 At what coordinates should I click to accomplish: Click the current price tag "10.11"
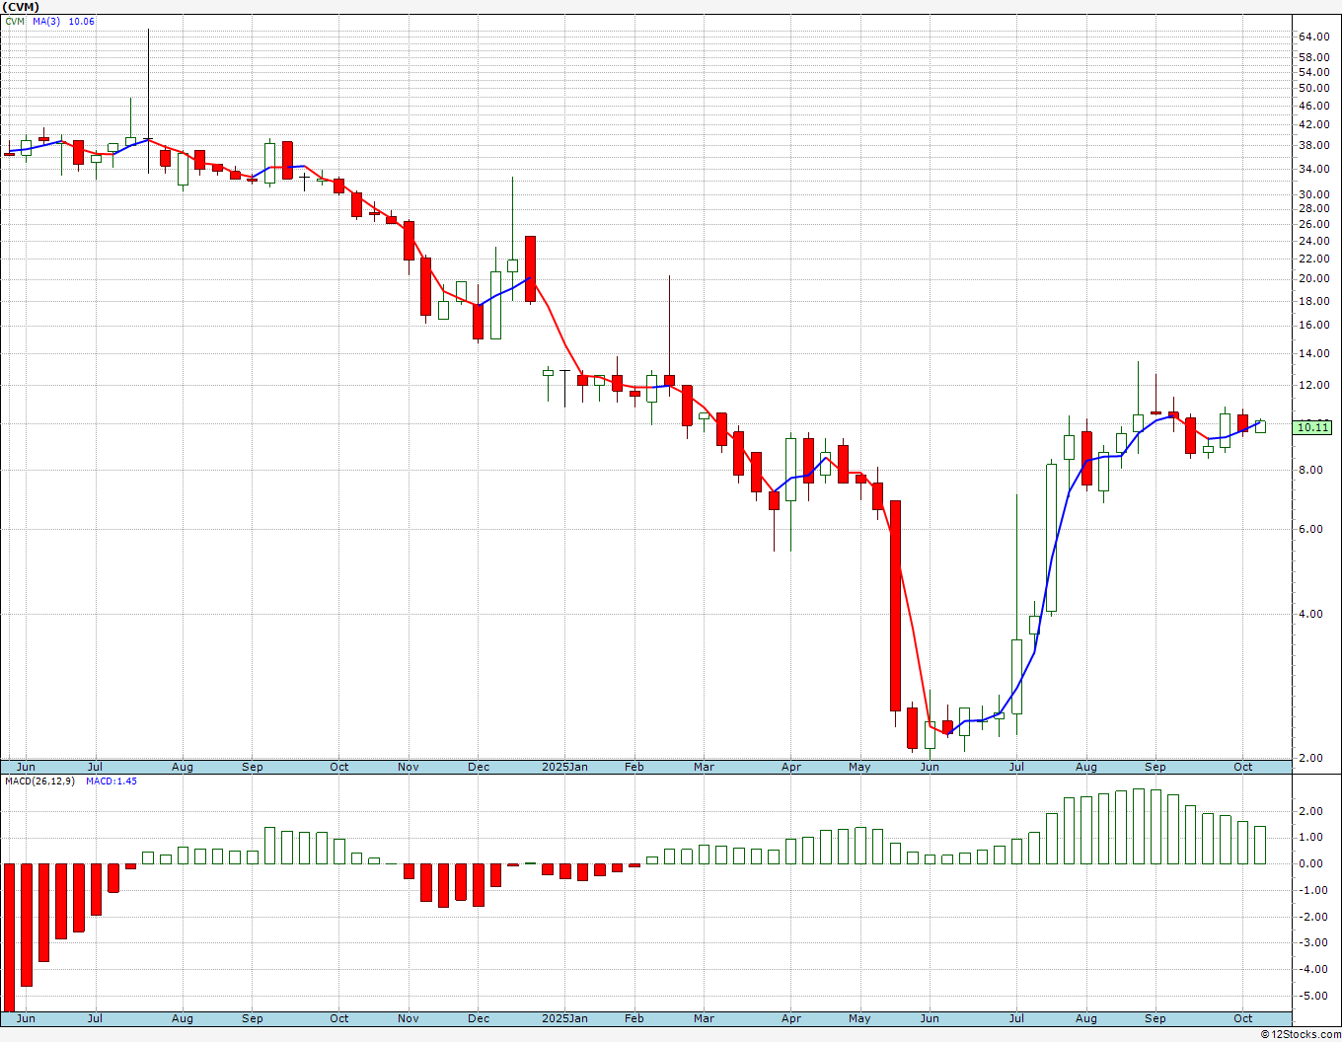[x=1312, y=427]
